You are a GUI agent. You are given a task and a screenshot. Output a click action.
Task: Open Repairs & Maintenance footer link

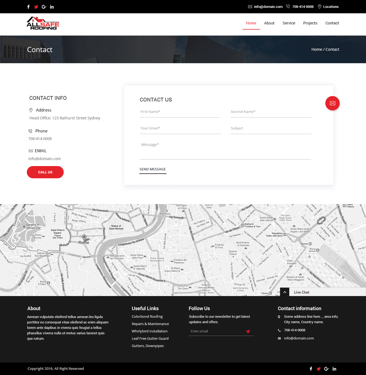pos(150,324)
